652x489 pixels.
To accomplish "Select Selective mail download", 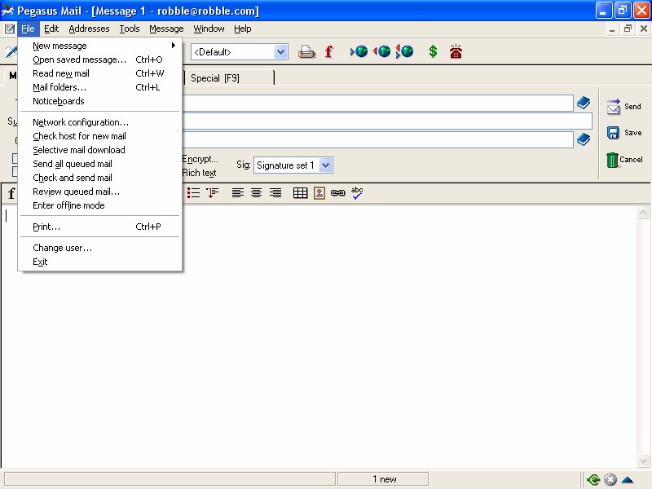I will 99,150.
